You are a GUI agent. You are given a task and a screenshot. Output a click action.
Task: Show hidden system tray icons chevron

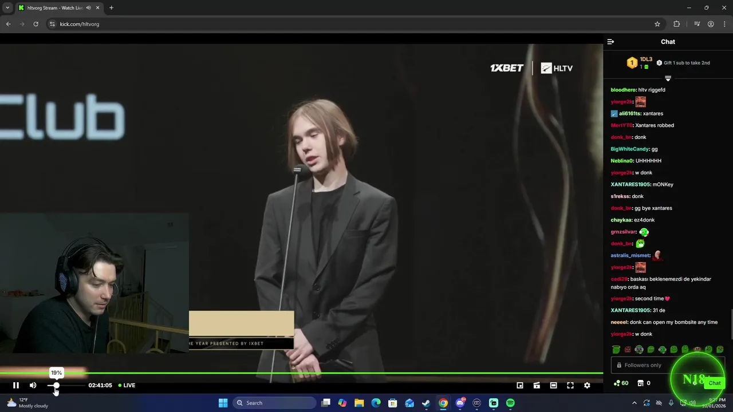[x=634, y=403]
